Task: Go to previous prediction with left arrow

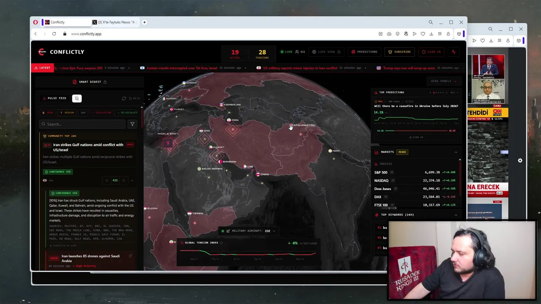Action: pyautogui.click(x=430, y=92)
